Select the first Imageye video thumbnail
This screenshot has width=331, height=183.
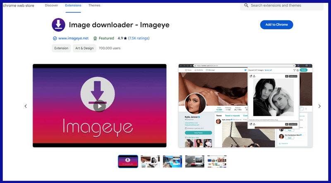click(x=128, y=161)
